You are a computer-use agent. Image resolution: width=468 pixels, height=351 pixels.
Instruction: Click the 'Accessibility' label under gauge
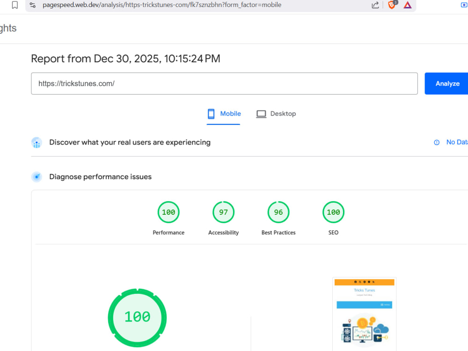pyautogui.click(x=224, y=233)
